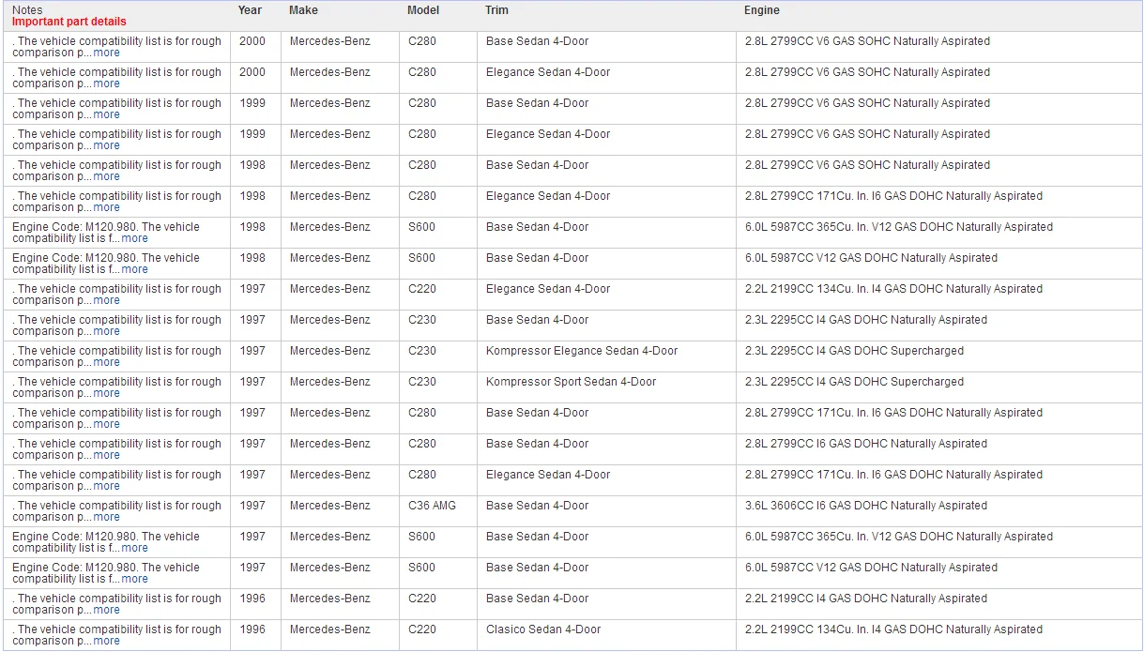The width and height of the screenshot is (1144, 652).
Task: Click the Notes column header
Action: [x=27, y=10]
